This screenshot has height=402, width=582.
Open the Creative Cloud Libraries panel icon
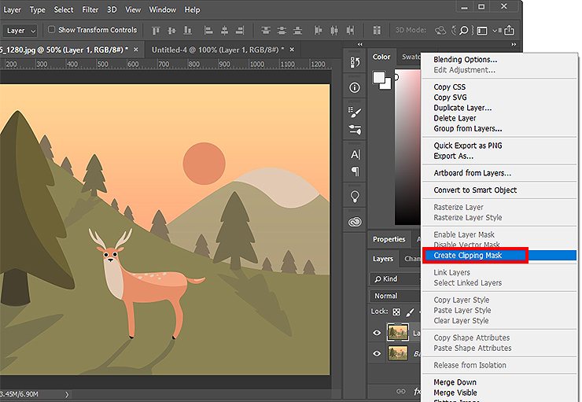(355, 222)
